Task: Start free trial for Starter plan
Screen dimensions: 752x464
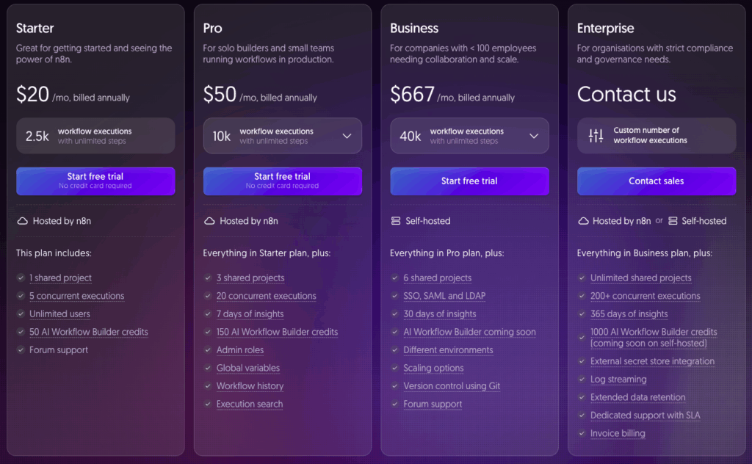Action: tap(95, 181)
